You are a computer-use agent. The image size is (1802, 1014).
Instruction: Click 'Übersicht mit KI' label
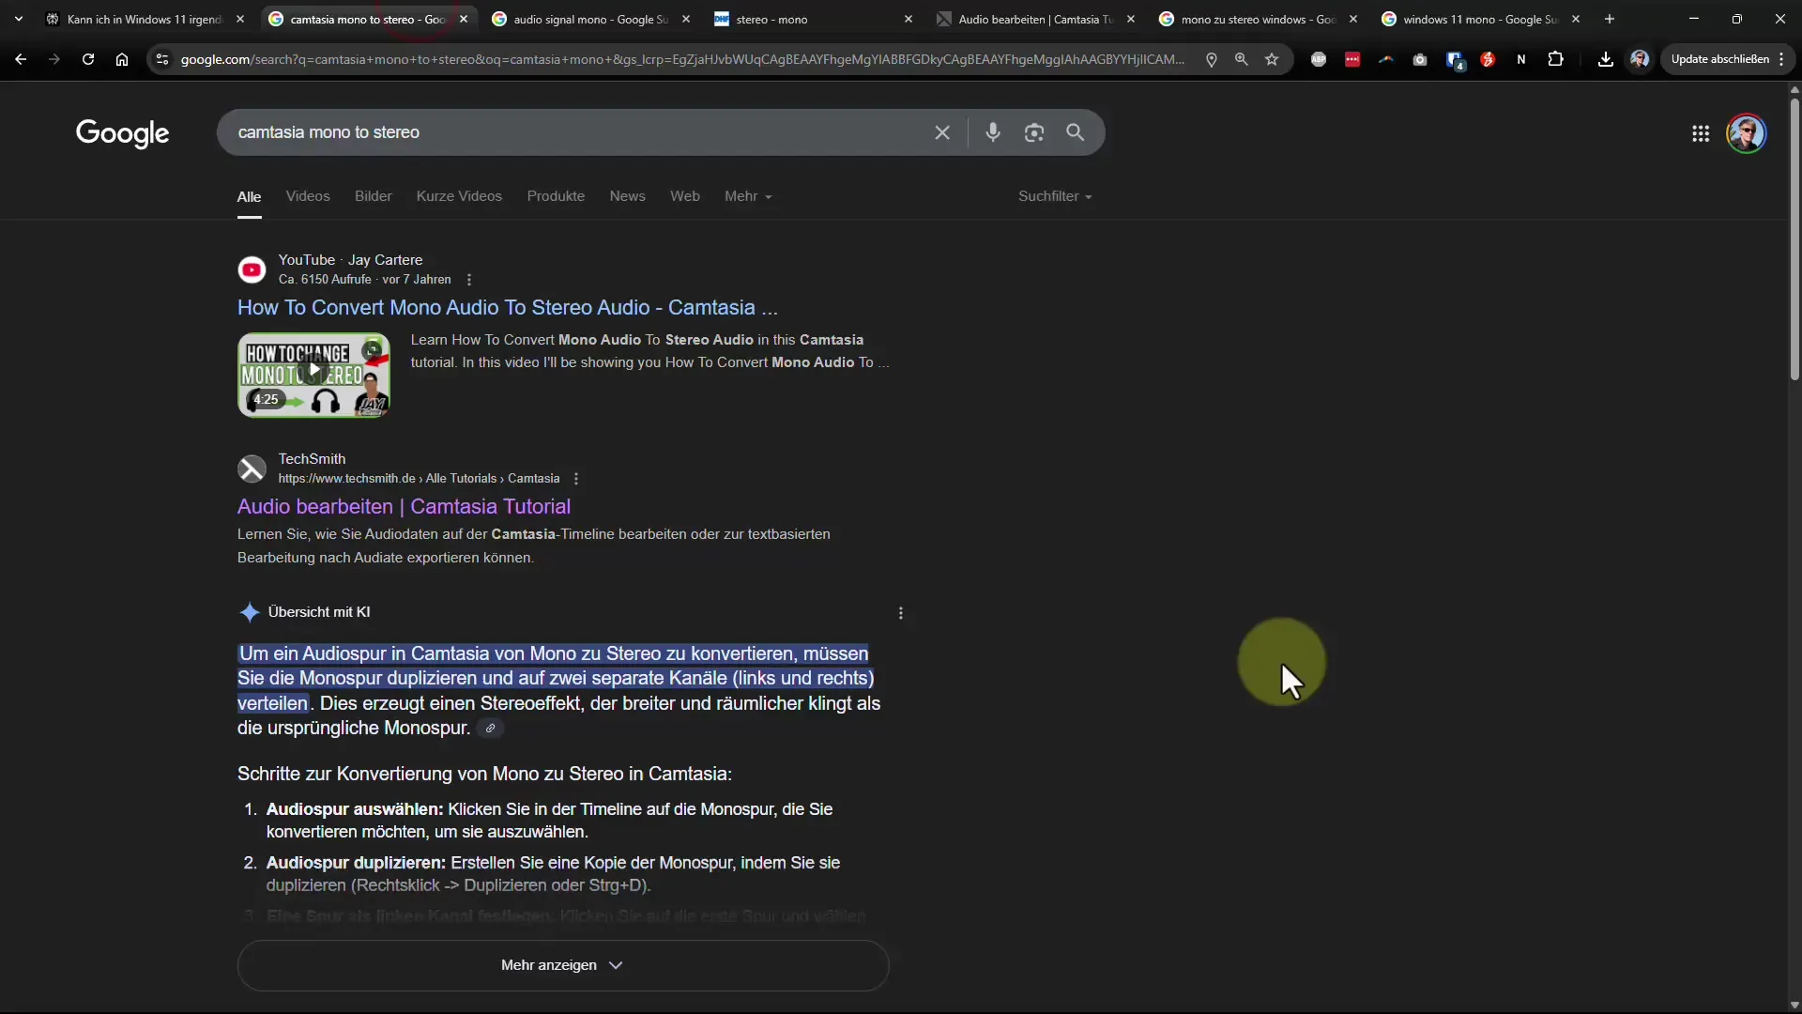click(x=319, y=612)
